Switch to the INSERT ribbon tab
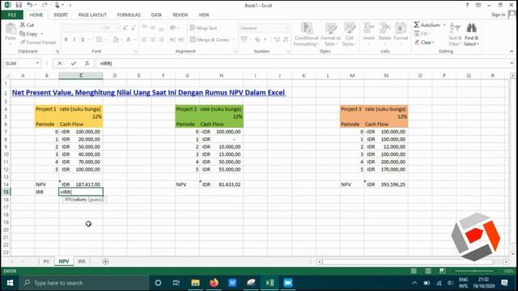 pyautogui.click(x=61, y=15)
